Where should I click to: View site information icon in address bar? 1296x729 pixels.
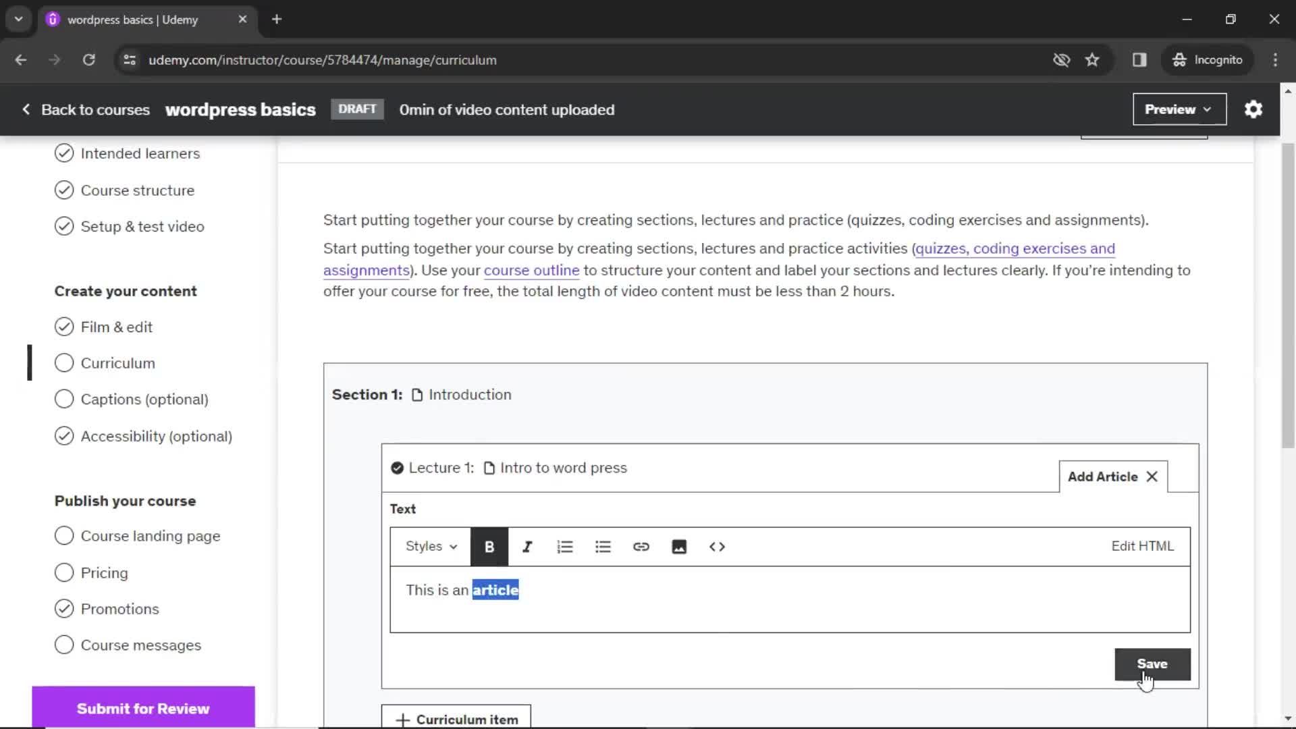[x=130, y=60]
